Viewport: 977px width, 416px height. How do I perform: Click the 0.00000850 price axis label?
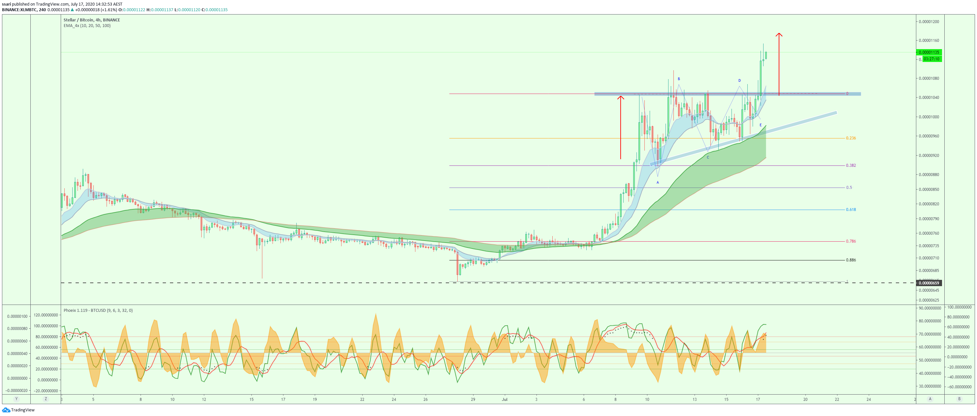point(929,190)
